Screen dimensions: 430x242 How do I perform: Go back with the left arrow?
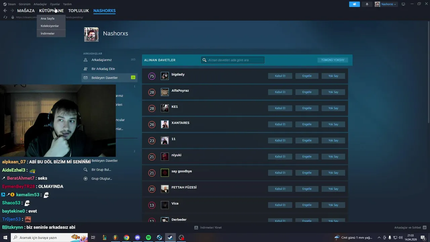click(5, 11)
